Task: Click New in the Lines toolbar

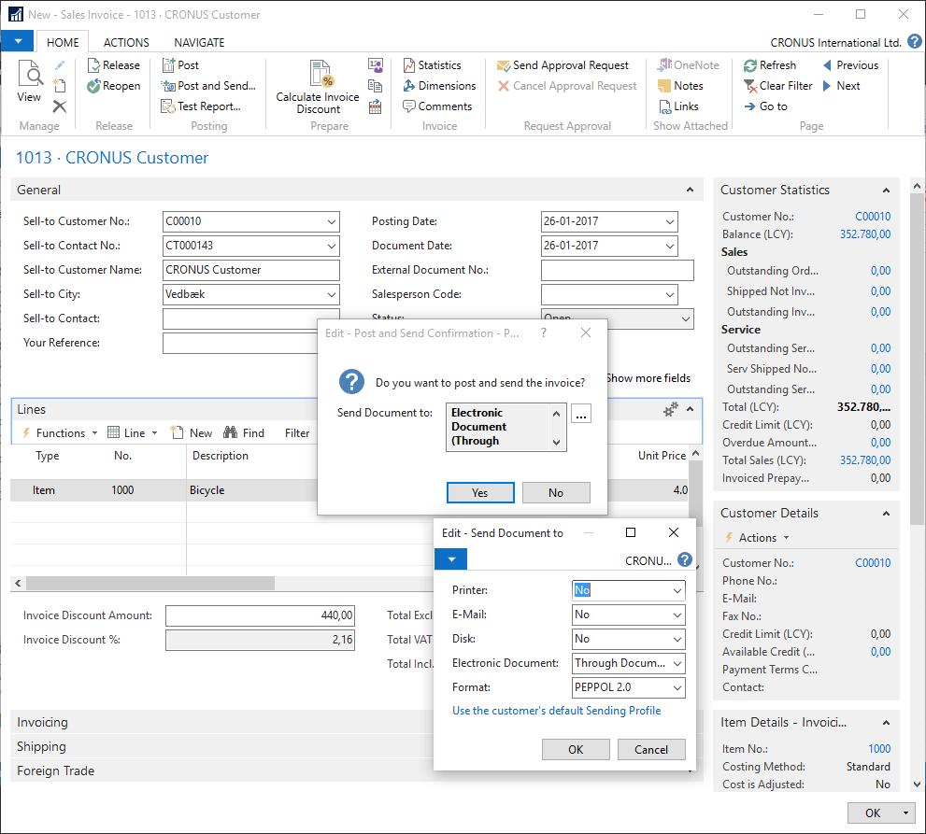Action: coord(192,432)
